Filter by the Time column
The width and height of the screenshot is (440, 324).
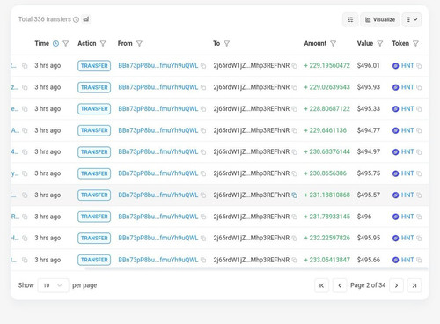tap(66, 44)
